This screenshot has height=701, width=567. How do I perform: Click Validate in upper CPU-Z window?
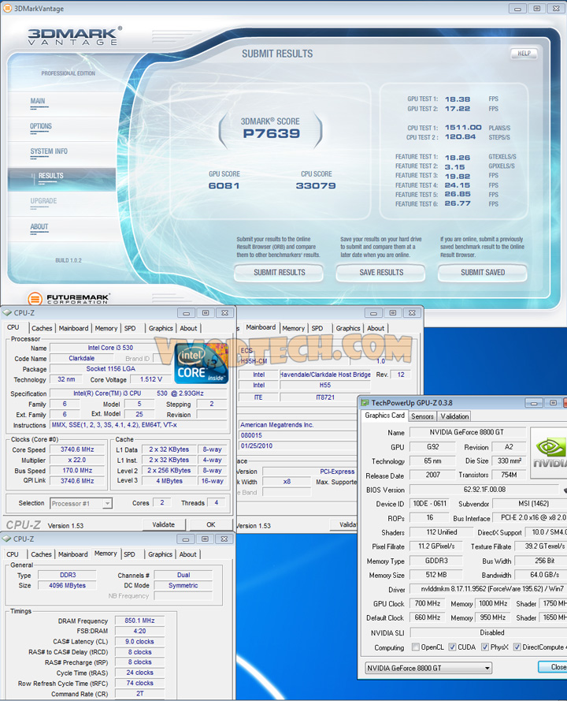[x=163, y=525]
